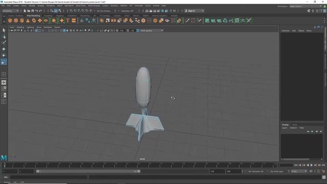327x184 pixels.
Task: Open the Workspace selector dropdown
Action: click(x=306, y=6)
